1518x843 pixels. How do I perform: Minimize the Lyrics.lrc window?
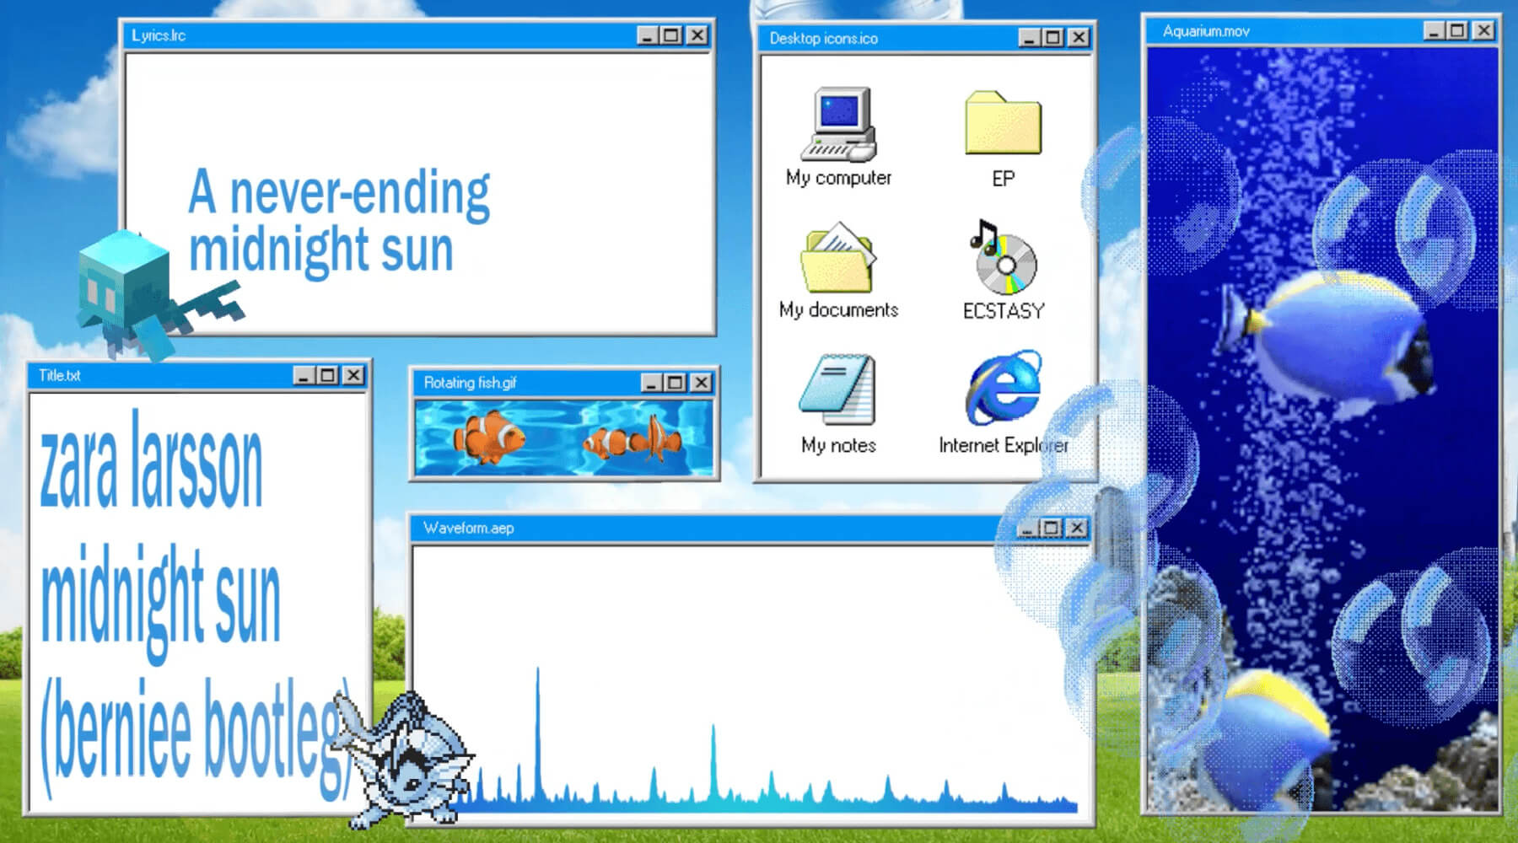[648, 35]
